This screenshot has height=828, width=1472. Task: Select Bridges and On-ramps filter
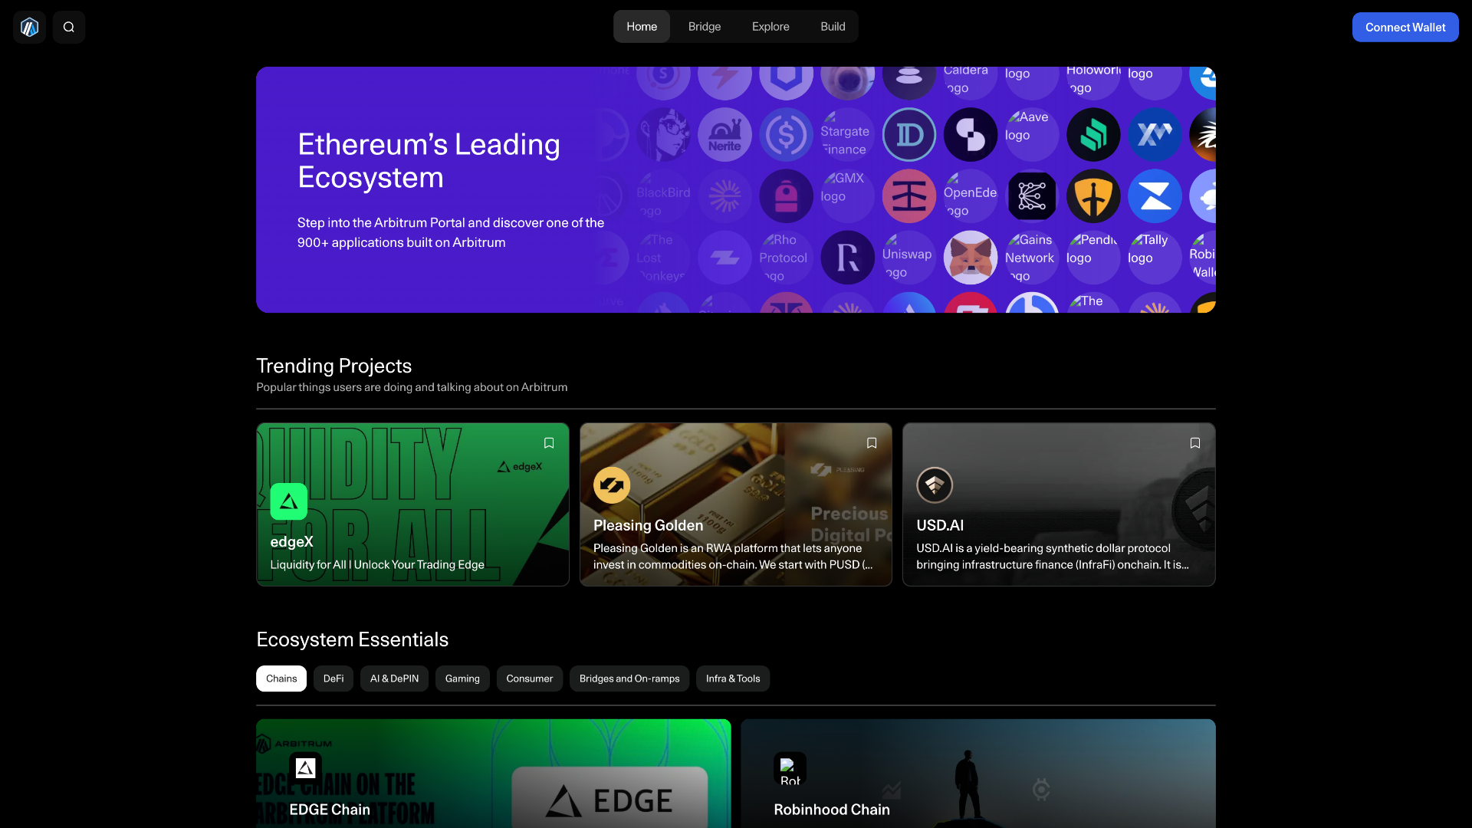pyautogui.click(x=629, y=678)
